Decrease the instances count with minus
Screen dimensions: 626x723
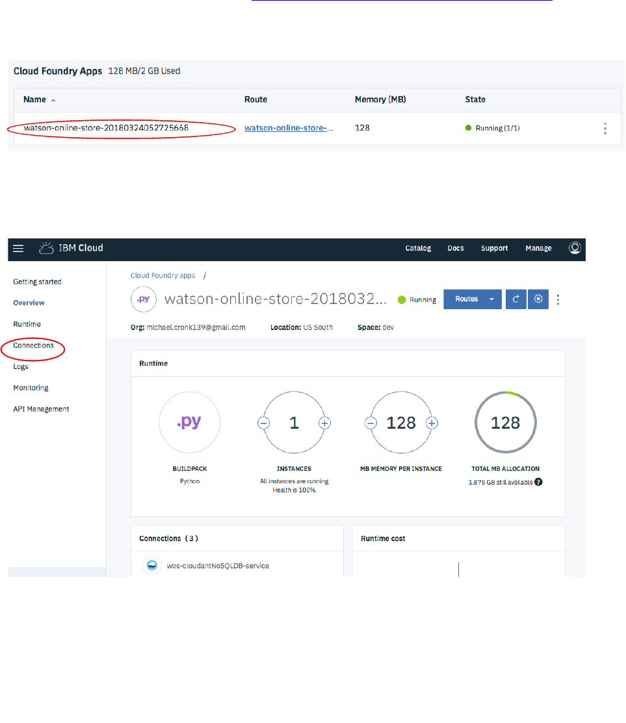click(264, 423)
